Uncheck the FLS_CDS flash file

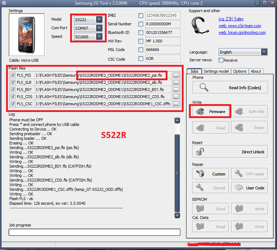[x=13, y=97]
